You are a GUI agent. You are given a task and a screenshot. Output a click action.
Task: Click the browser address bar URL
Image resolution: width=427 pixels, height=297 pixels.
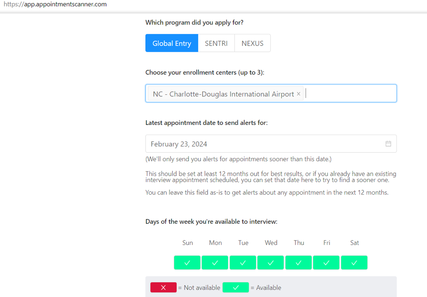55,4
